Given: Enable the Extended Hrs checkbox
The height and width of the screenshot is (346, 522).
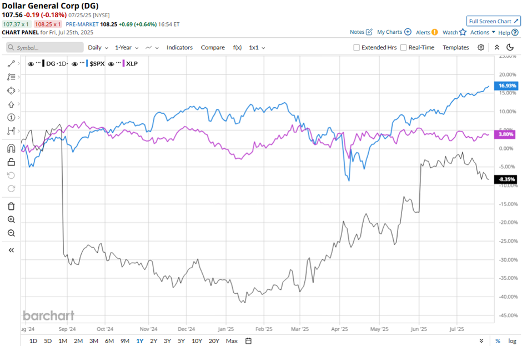Looking at the screenshot, I should [x=357, y=48].
